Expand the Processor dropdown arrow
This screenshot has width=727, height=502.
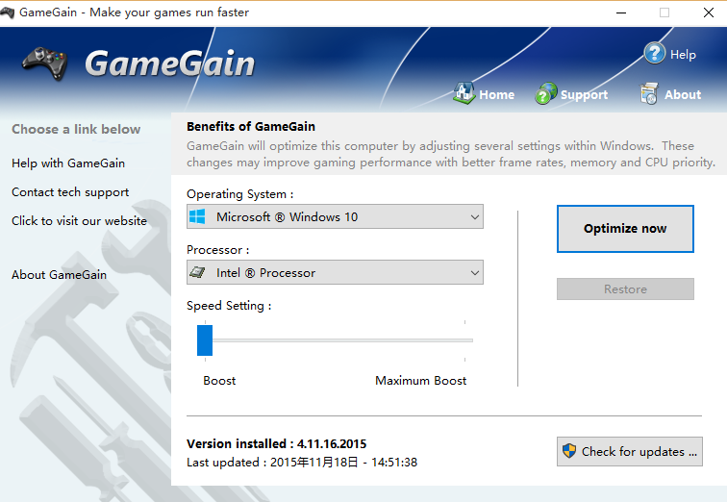coord(474,273)
